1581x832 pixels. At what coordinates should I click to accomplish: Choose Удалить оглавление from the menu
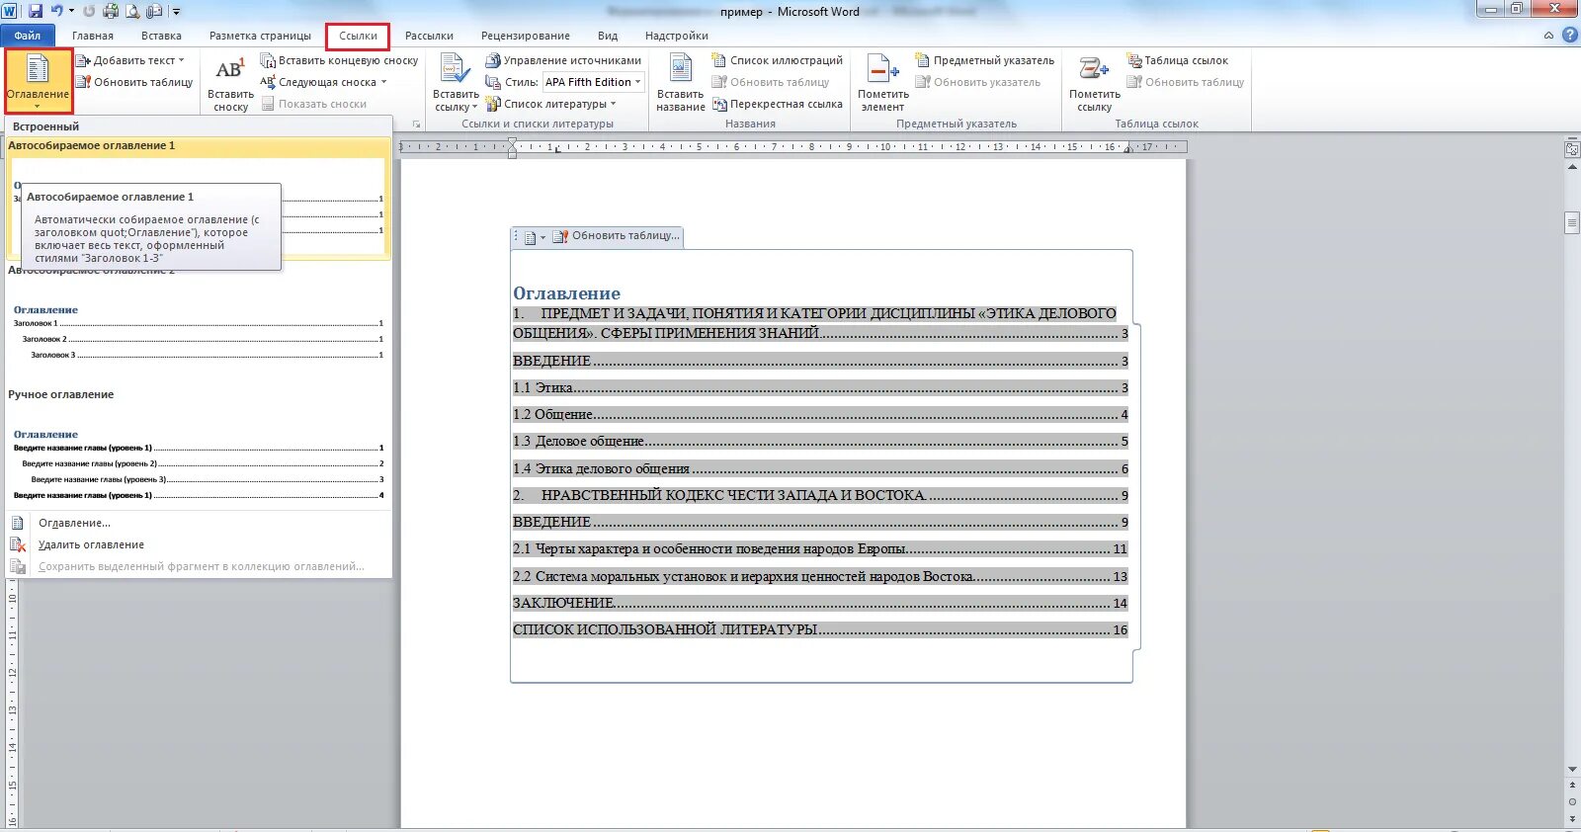click(x=198, y=544)
